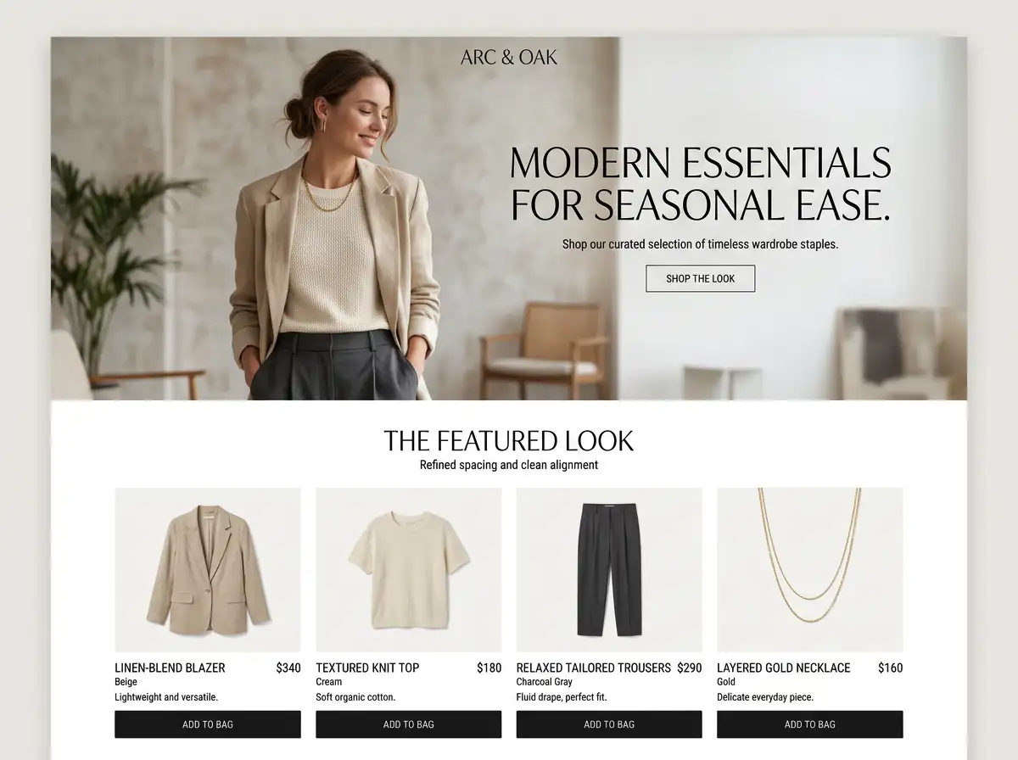Image resolution: width=1018 pixels, height=760 pixels.
Task: Click the $340 blazer price
Action: tap(288, 668)
